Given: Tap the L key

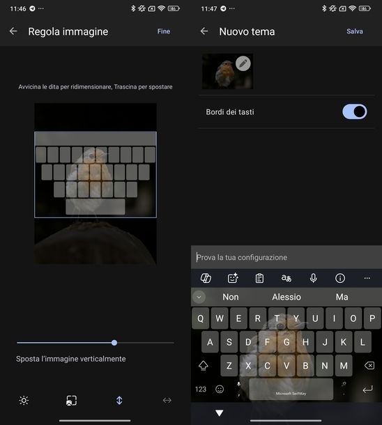Looking at the screenshot, I should click(362, 342).
